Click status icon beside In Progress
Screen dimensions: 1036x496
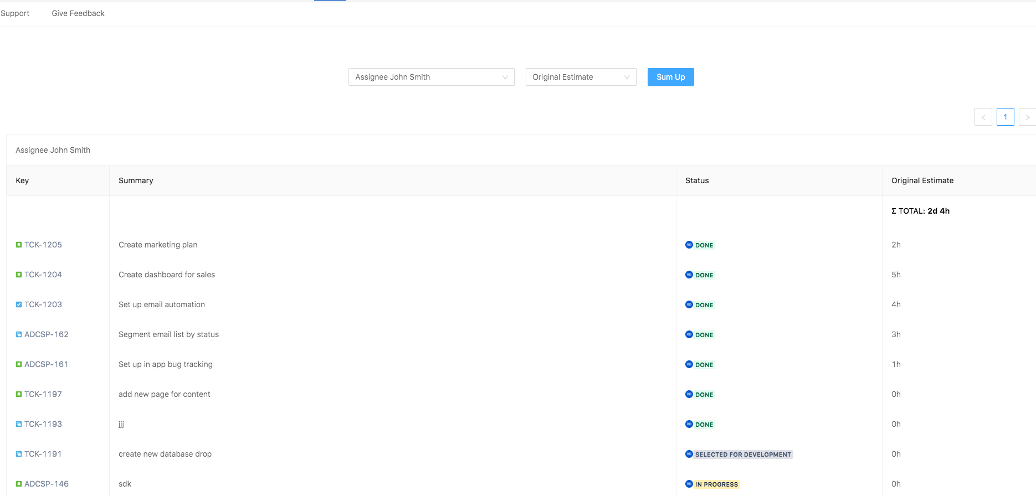click(689, 484)
